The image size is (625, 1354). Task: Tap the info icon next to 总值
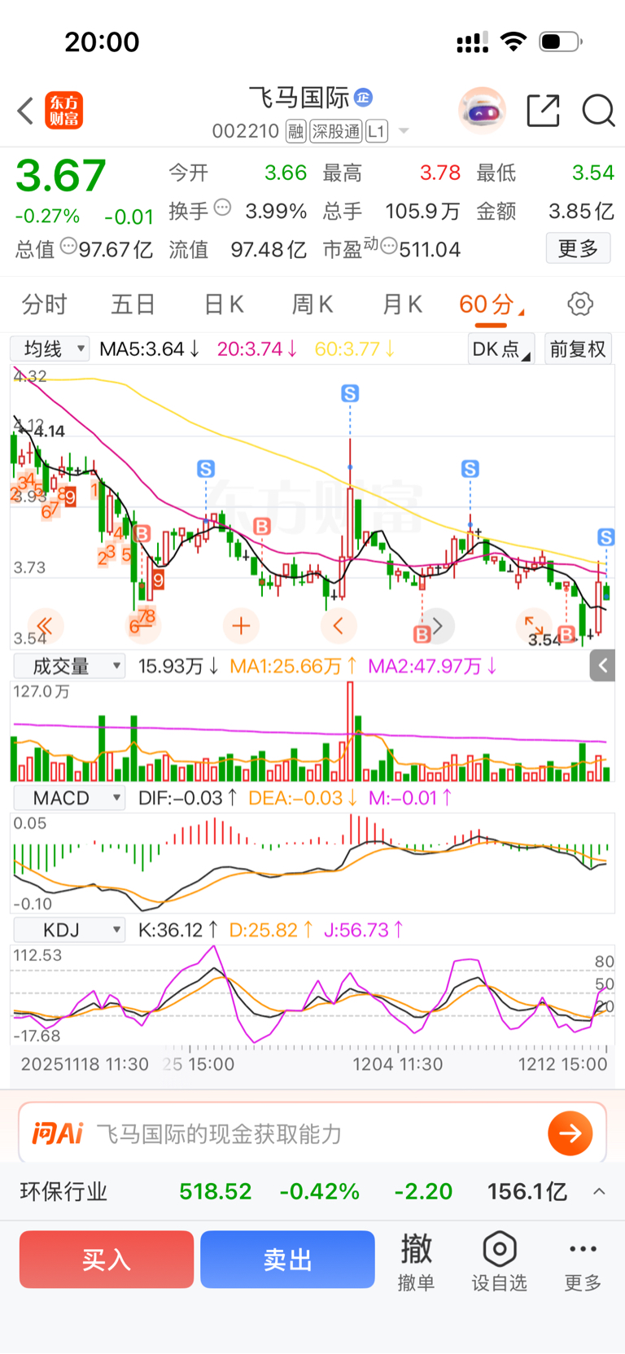(69, 246)
